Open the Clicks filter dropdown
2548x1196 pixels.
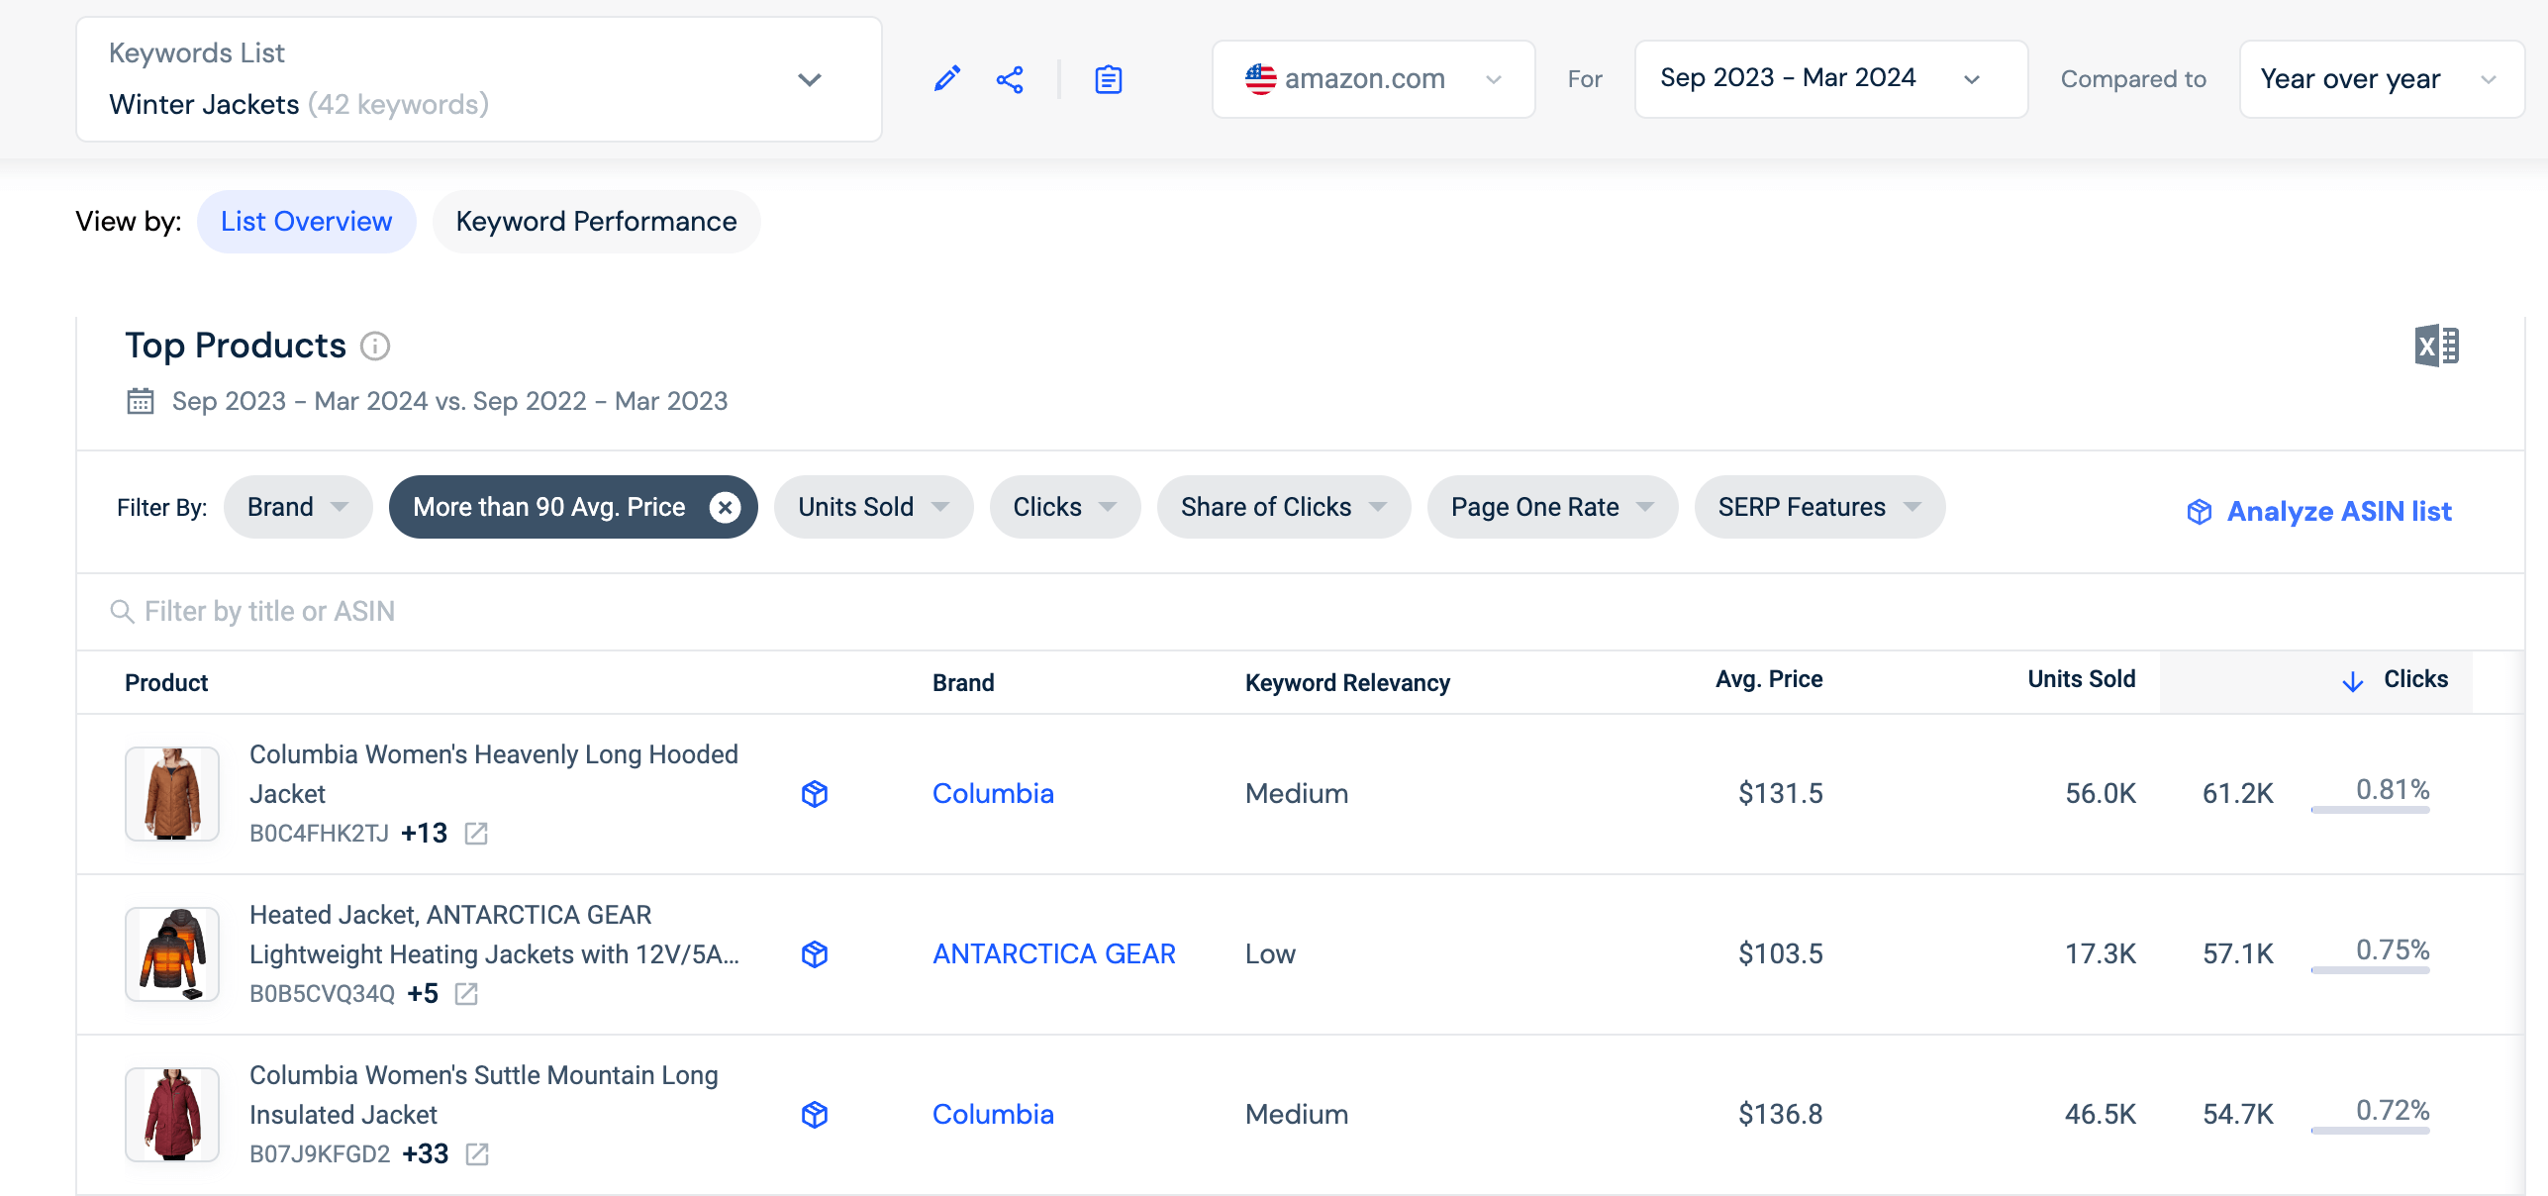click(x=1065, y=507)
